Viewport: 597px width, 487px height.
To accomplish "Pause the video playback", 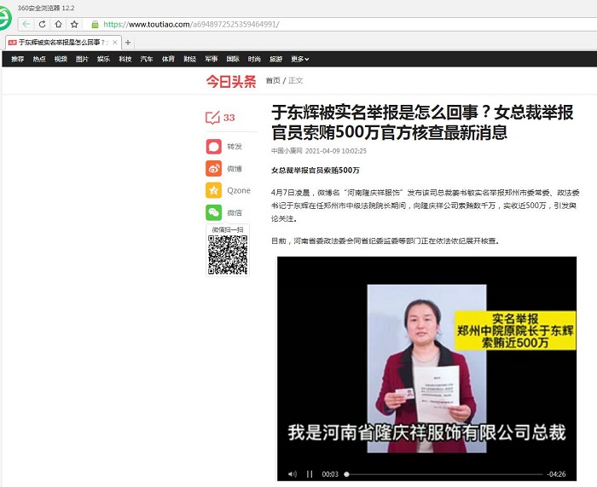I will click(x=310, y=474).
